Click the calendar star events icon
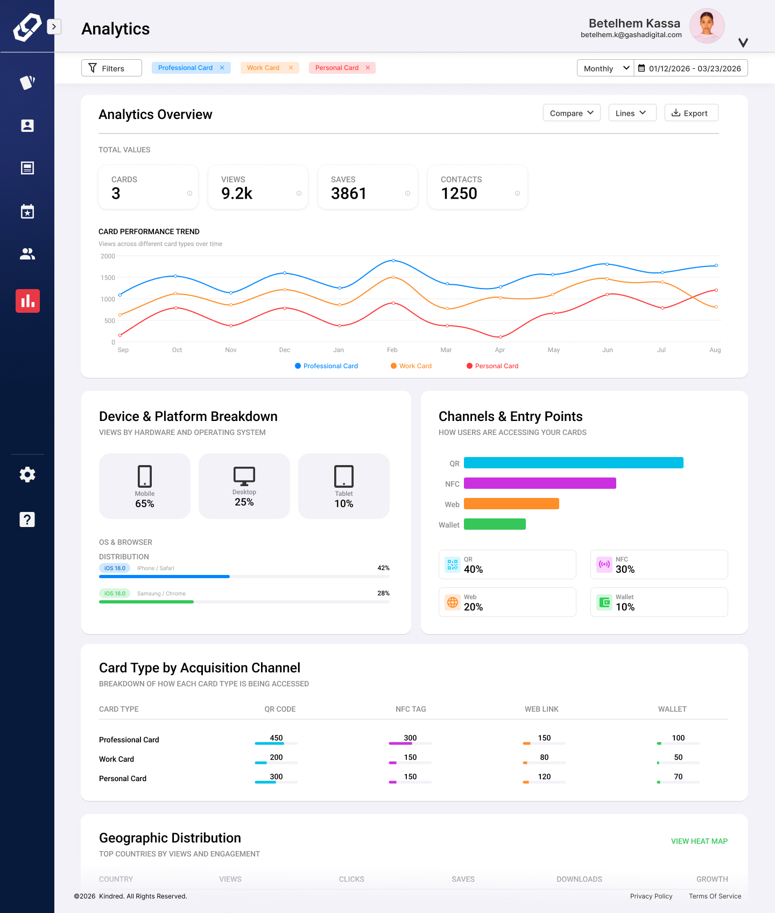 [x=27, y=212]
